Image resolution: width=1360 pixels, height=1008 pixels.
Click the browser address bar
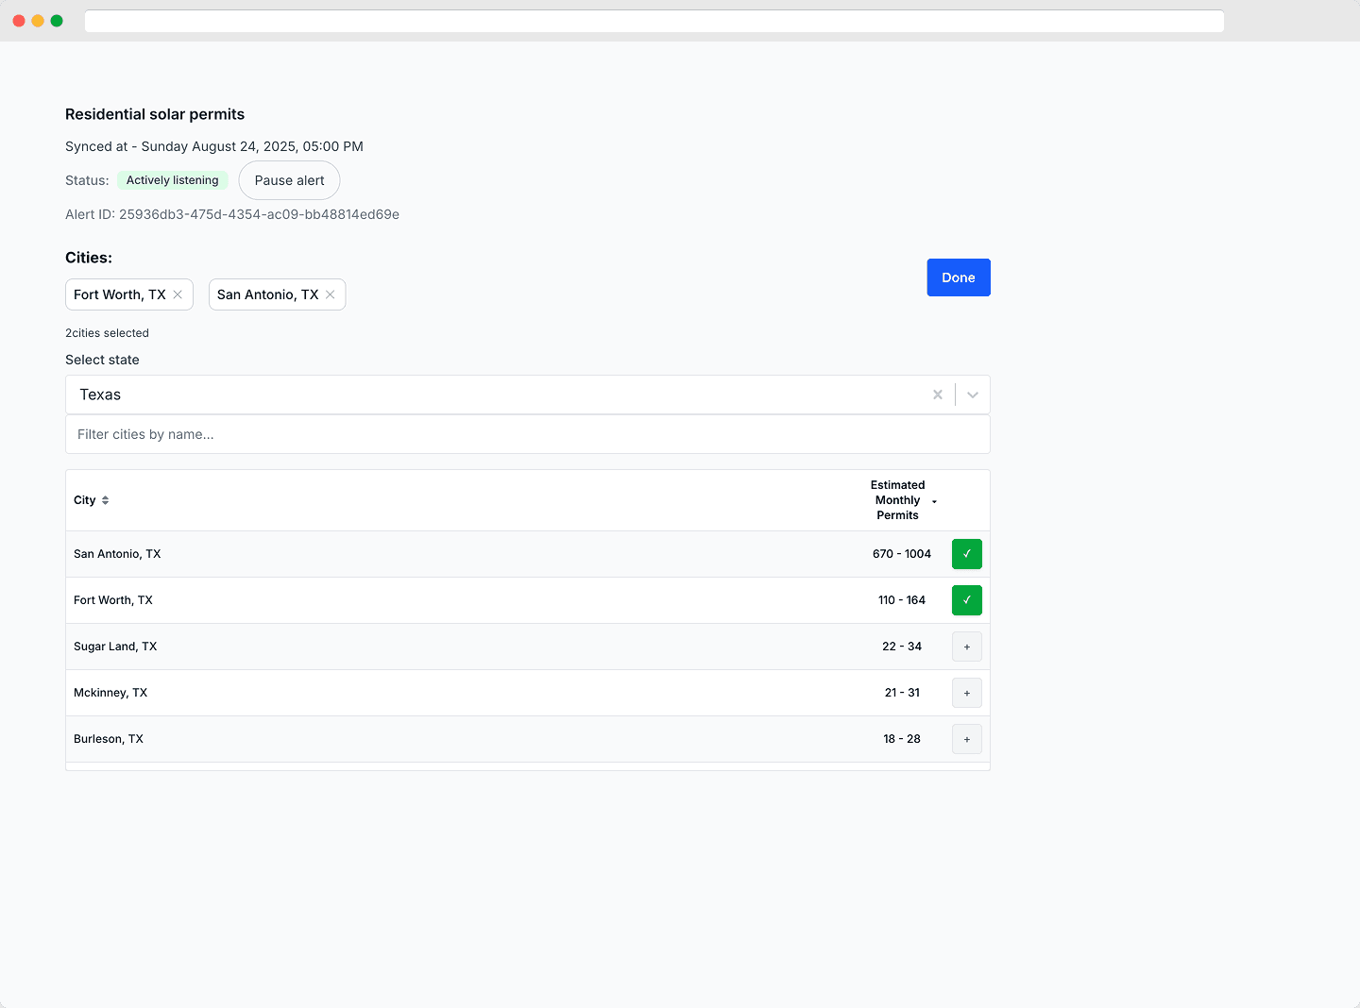[654, 21]
